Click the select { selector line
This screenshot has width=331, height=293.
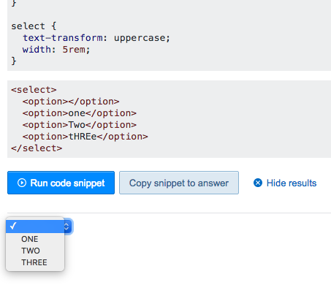[34, 26]
